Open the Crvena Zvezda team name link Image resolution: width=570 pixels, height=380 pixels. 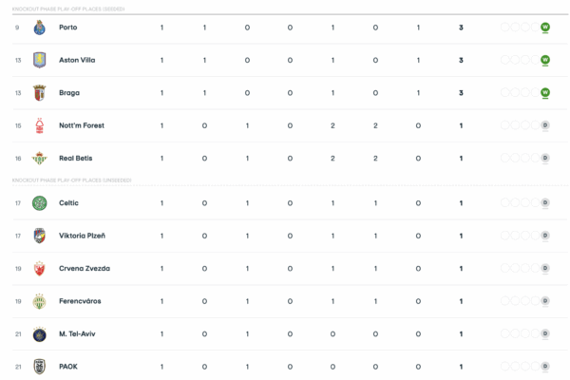click(85, 268)
